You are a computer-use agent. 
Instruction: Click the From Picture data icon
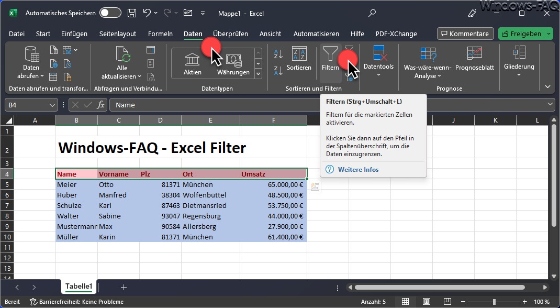(67, 50)
